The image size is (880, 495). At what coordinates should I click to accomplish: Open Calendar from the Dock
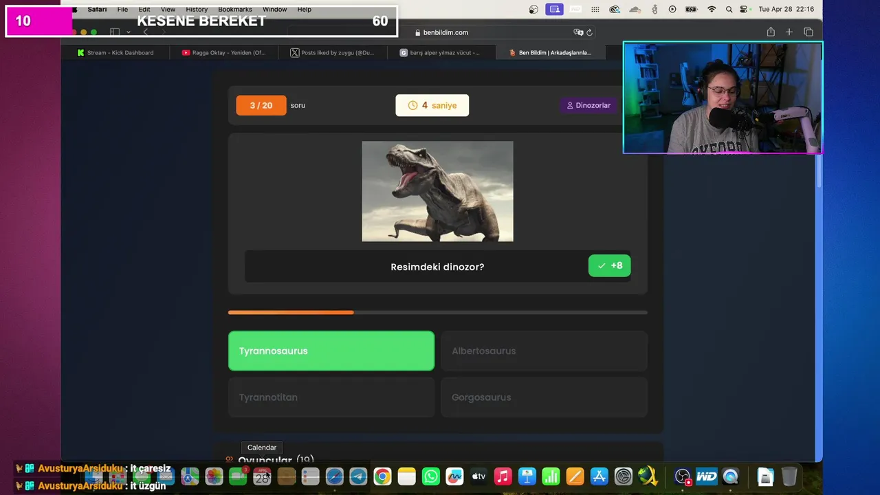click(x=262, y=476)
